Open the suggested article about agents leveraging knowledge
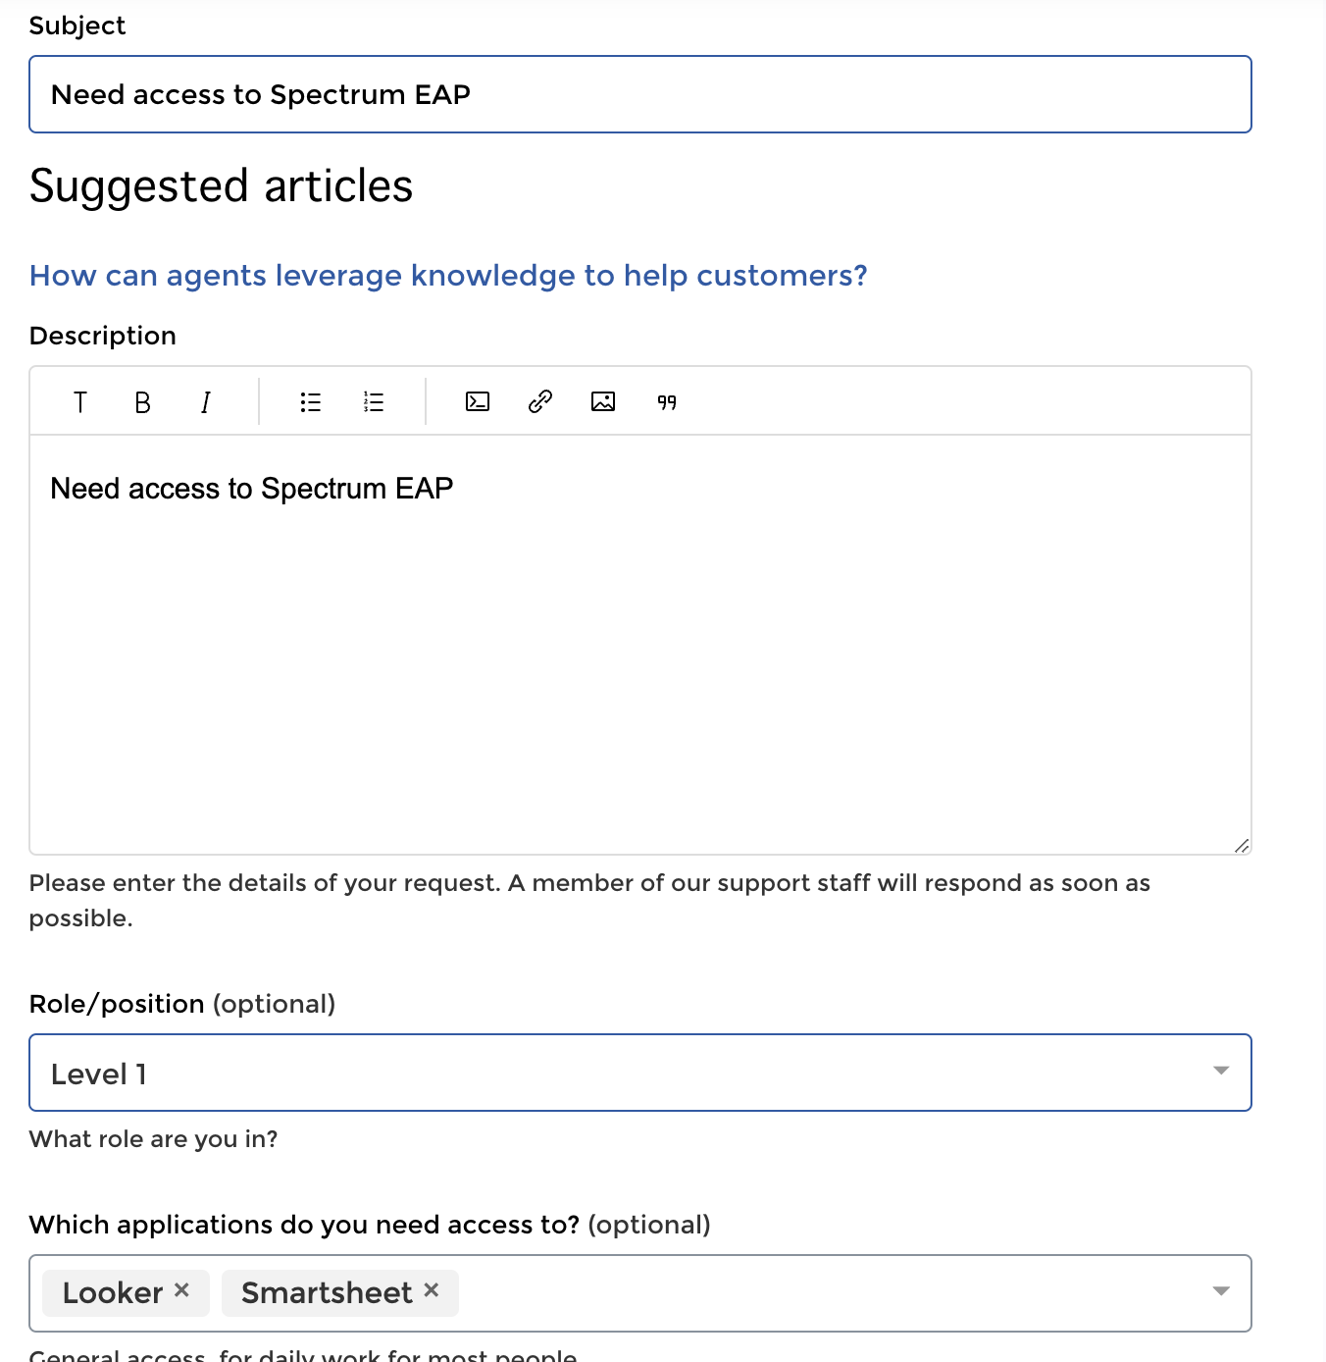The image size is (1326, 1362). tap(448, 276)
